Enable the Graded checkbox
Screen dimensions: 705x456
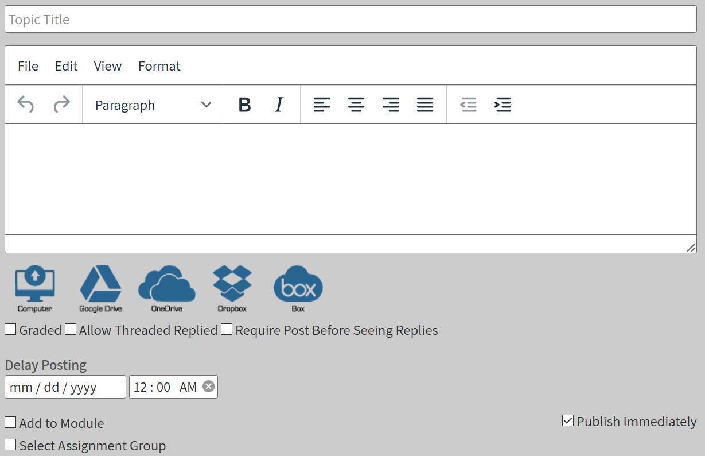pyautogui.click(x=10, y=330)
